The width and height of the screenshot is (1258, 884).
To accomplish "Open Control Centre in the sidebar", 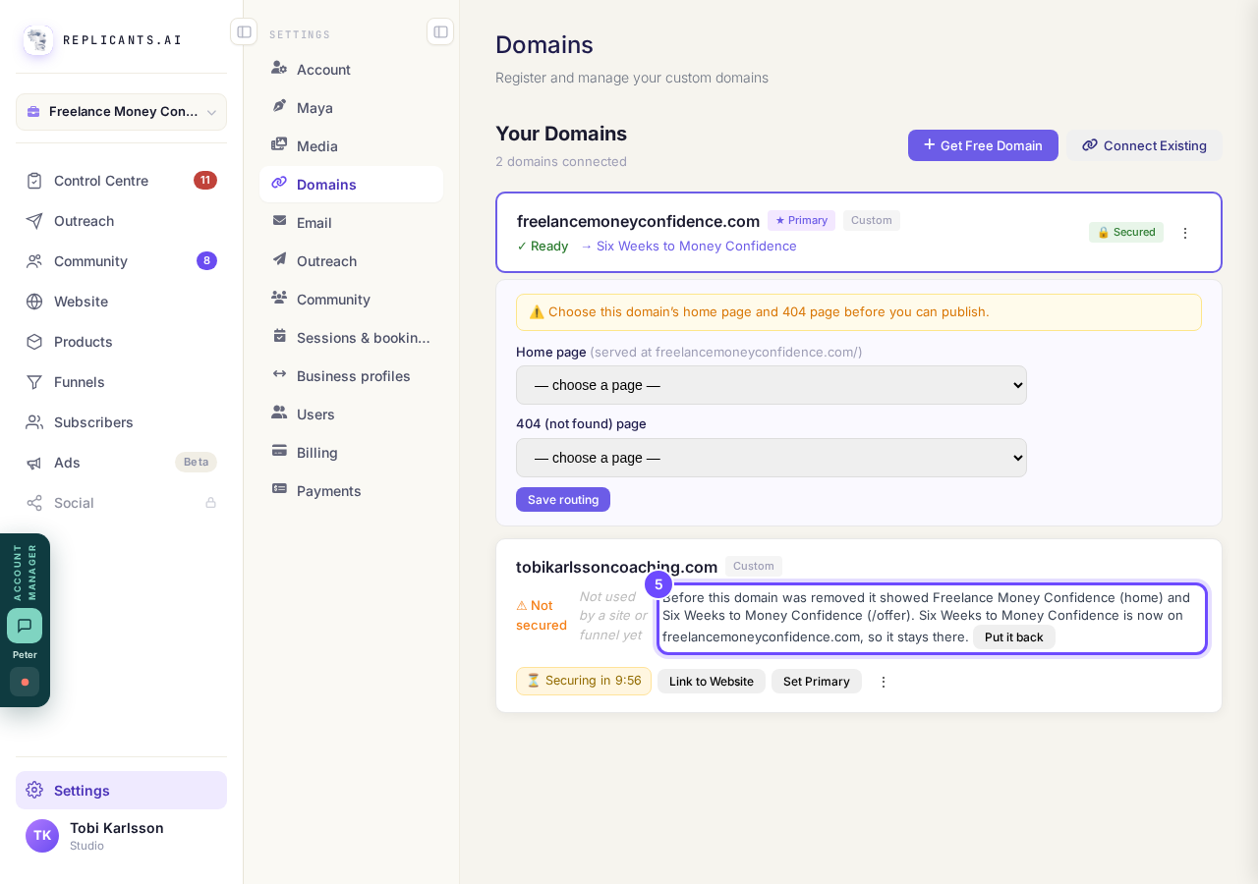I will [122, 181].
